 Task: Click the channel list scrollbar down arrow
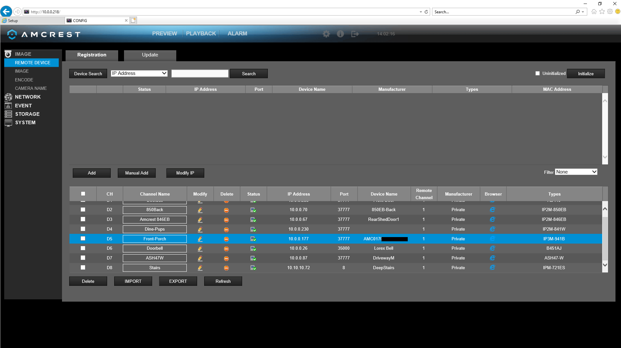coord(605,265)
